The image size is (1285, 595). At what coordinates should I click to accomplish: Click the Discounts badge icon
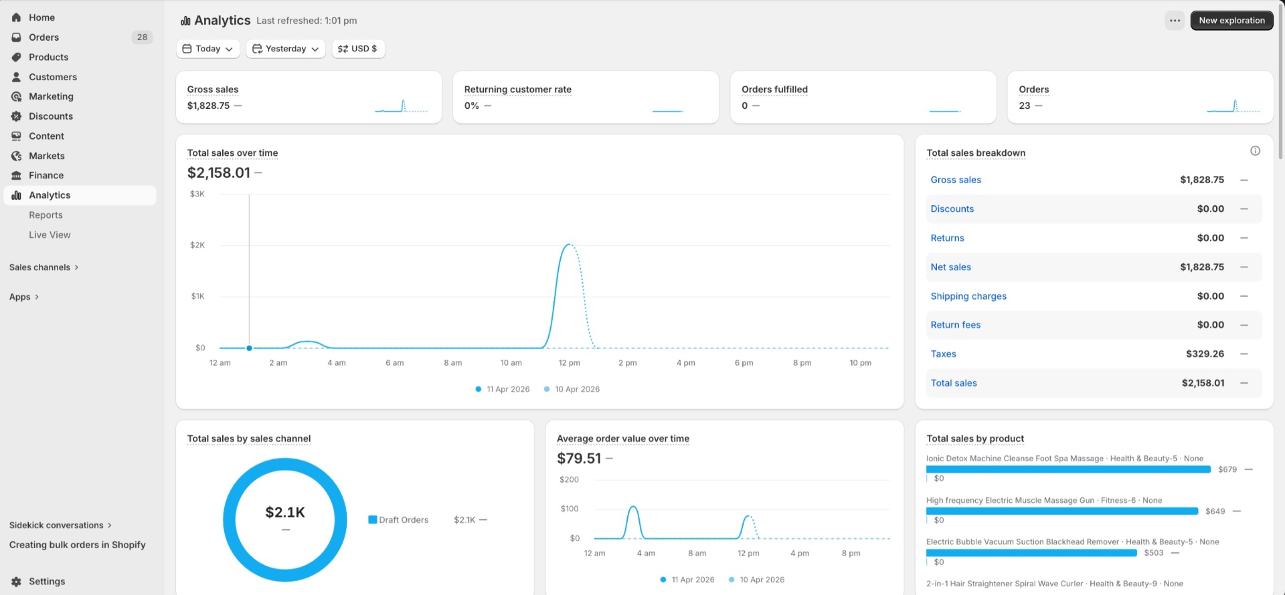click(16, 116)
